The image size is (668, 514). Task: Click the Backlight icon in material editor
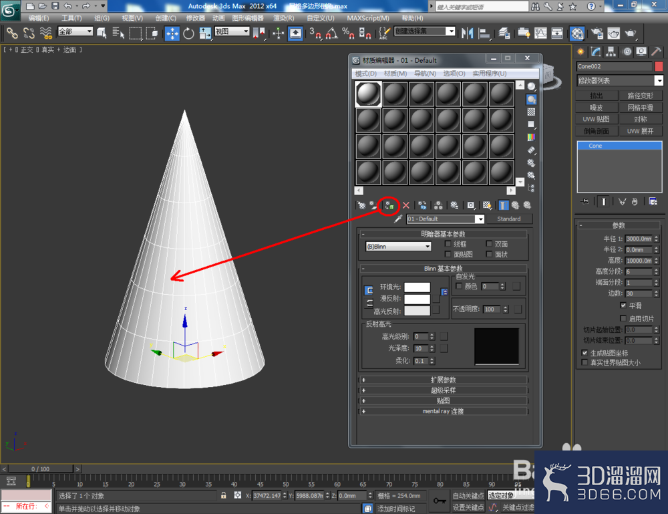pyautogui.click(x=531, y=100)
